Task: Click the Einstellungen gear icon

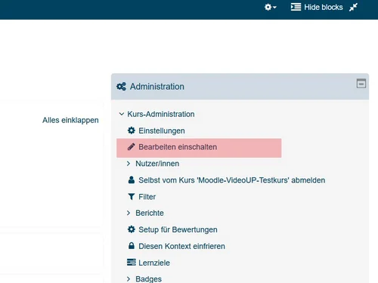Action: pos(132,131)
